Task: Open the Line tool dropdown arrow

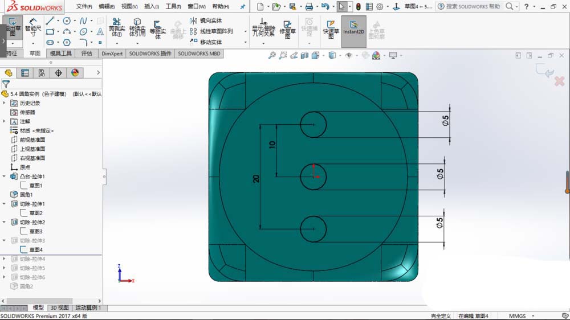Action: [58, 20]
